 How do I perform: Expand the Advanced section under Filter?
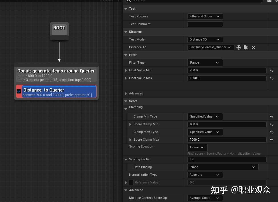pos(125,93)
